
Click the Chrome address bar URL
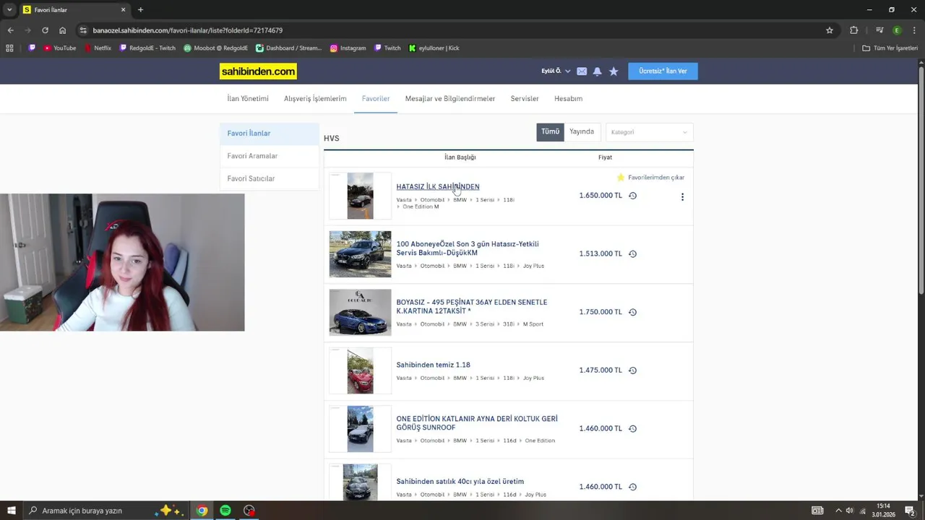click(188, 30)
